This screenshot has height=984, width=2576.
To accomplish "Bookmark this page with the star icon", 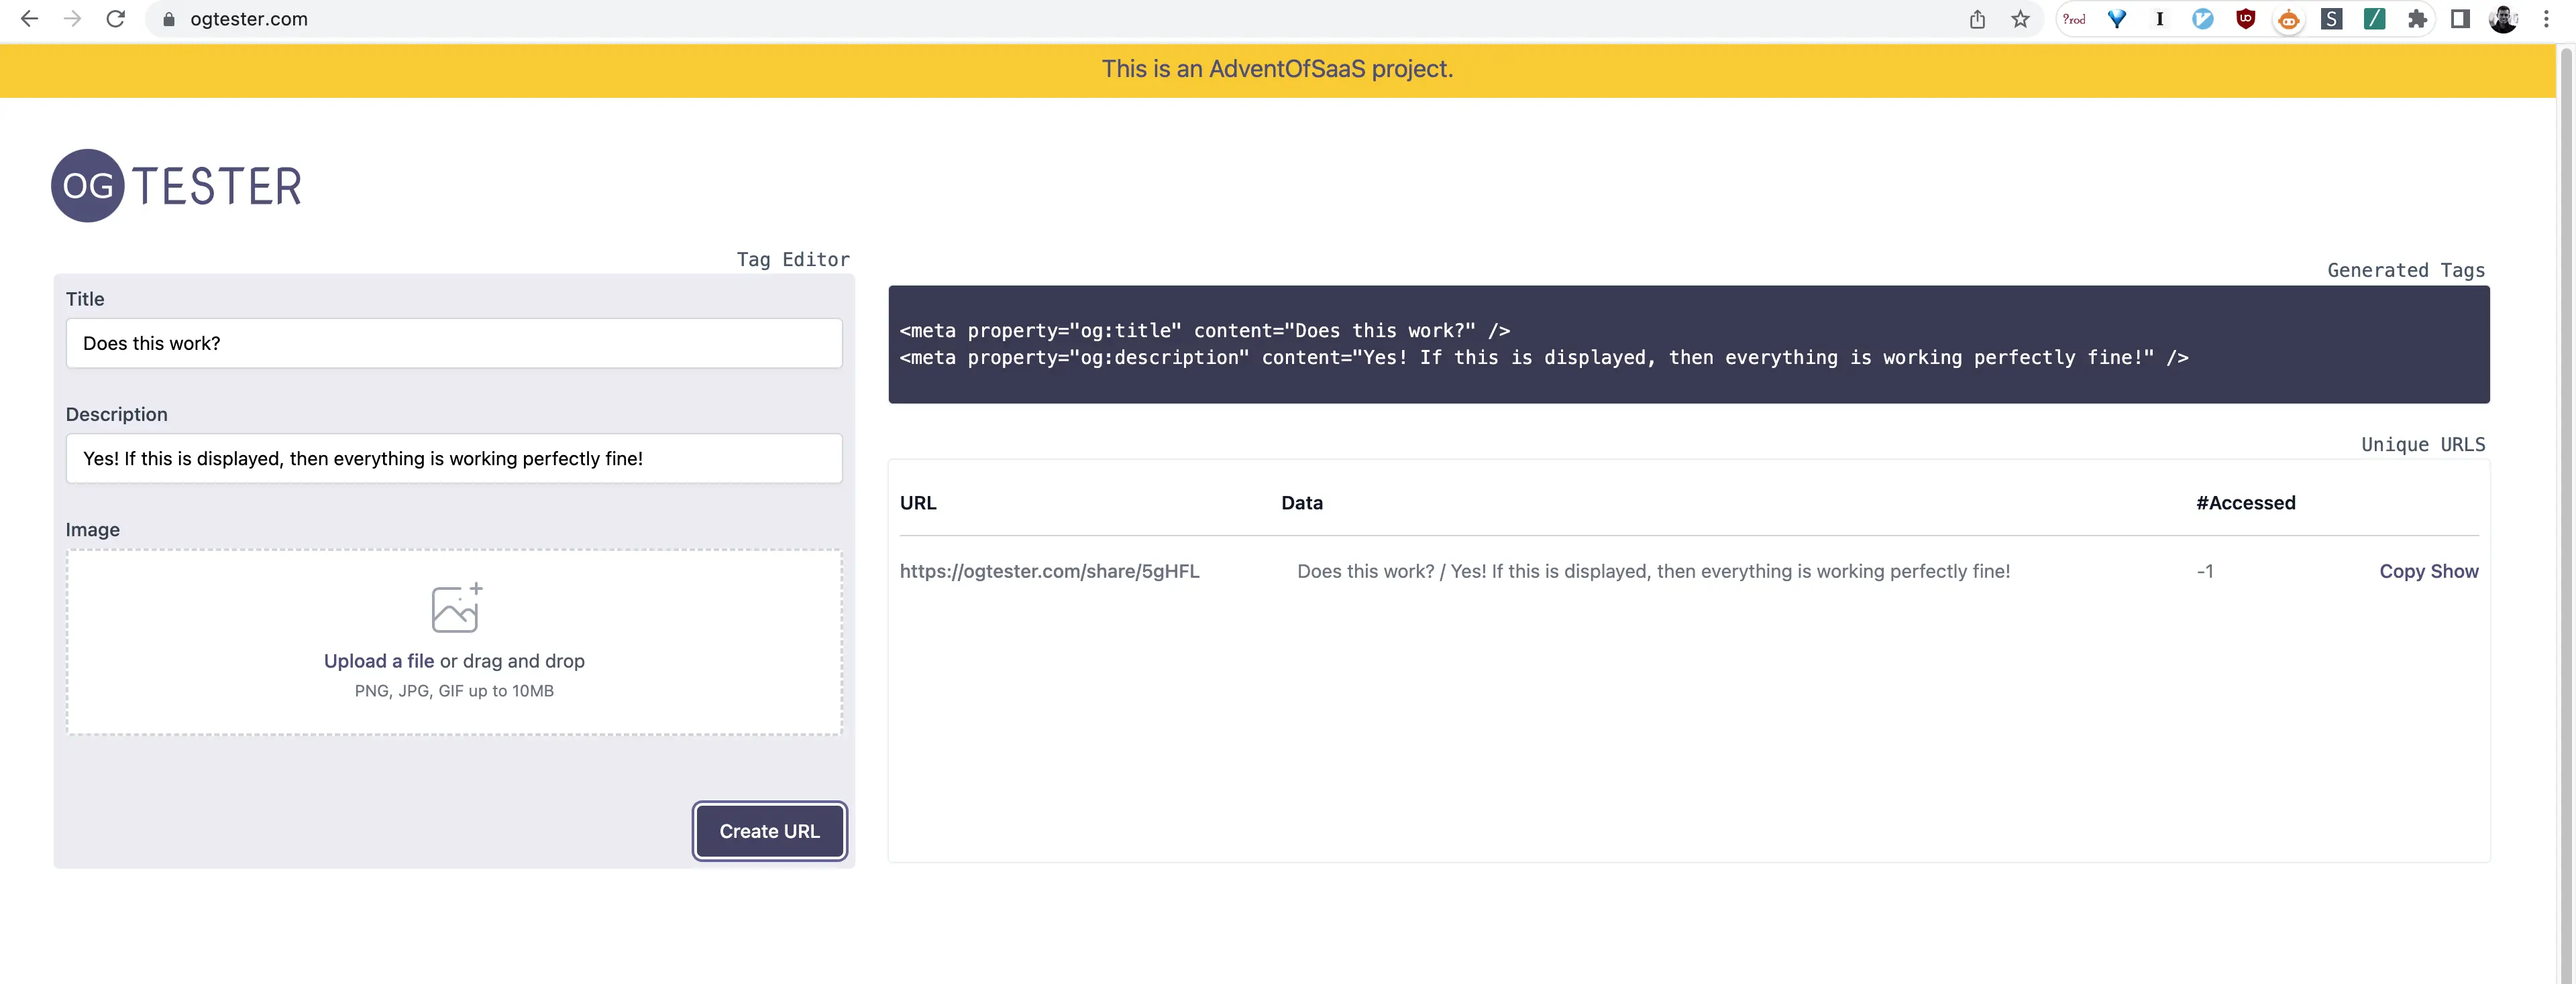I will click(x=2020, y=19).
